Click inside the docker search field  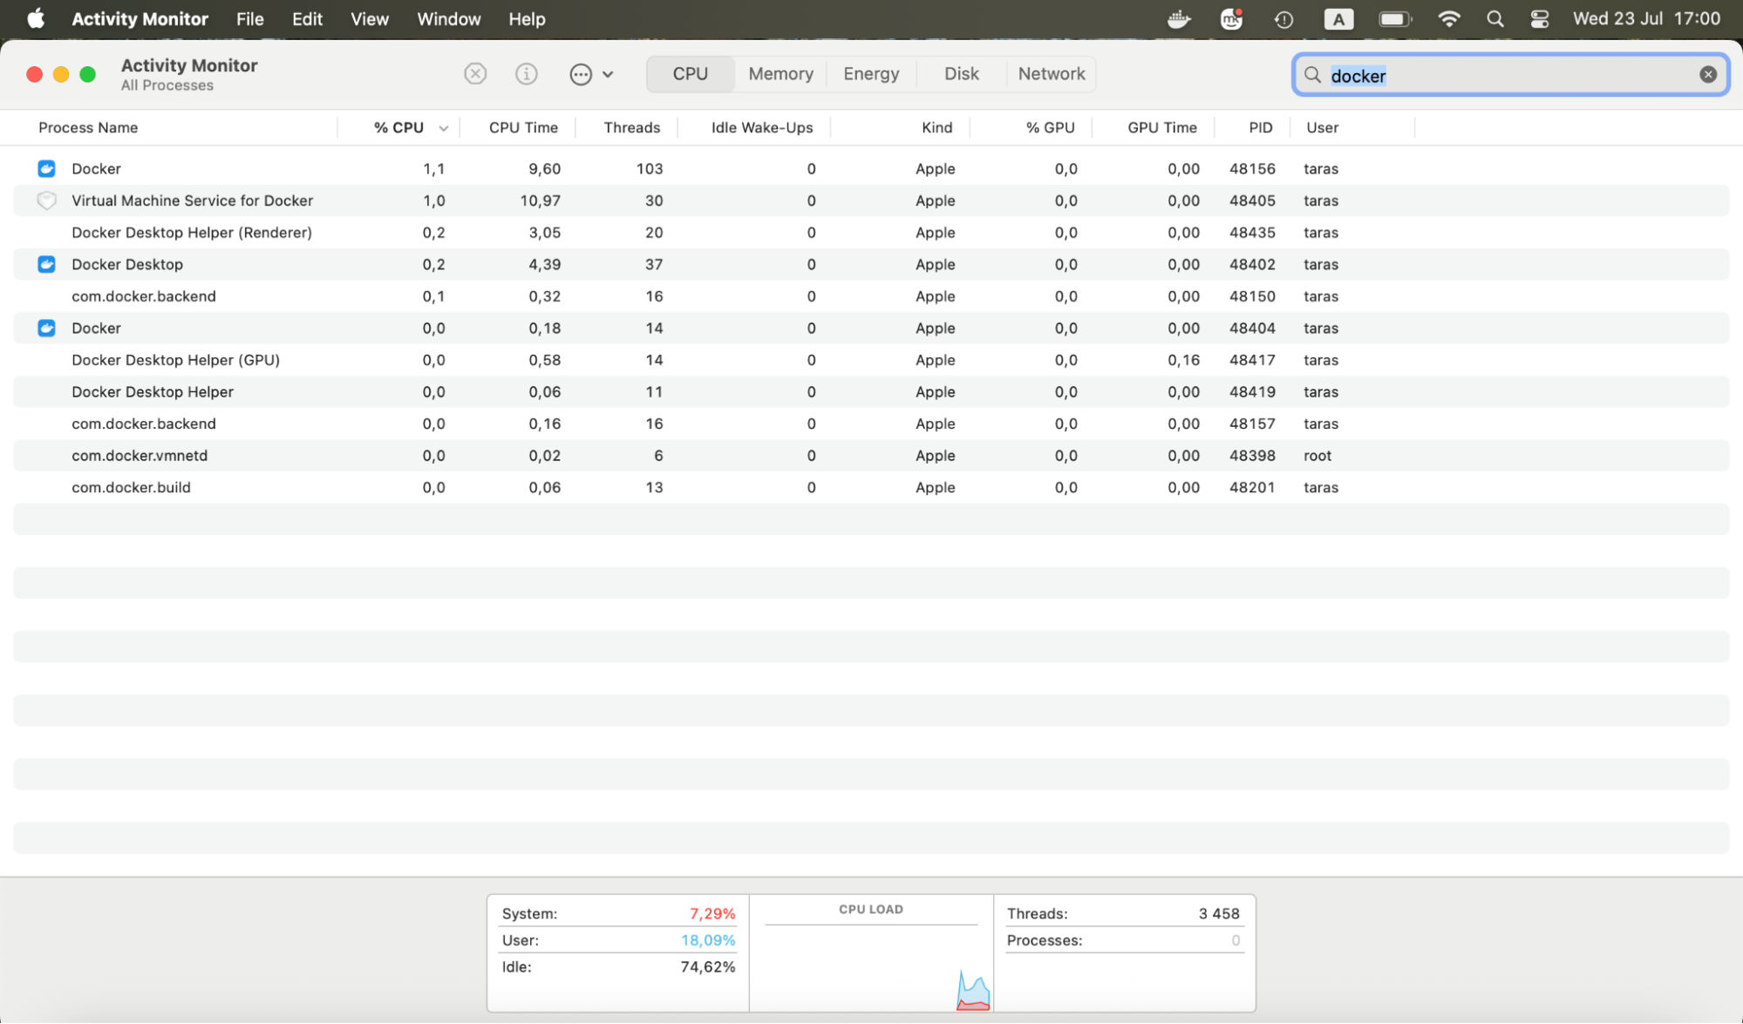(1482, 75)
